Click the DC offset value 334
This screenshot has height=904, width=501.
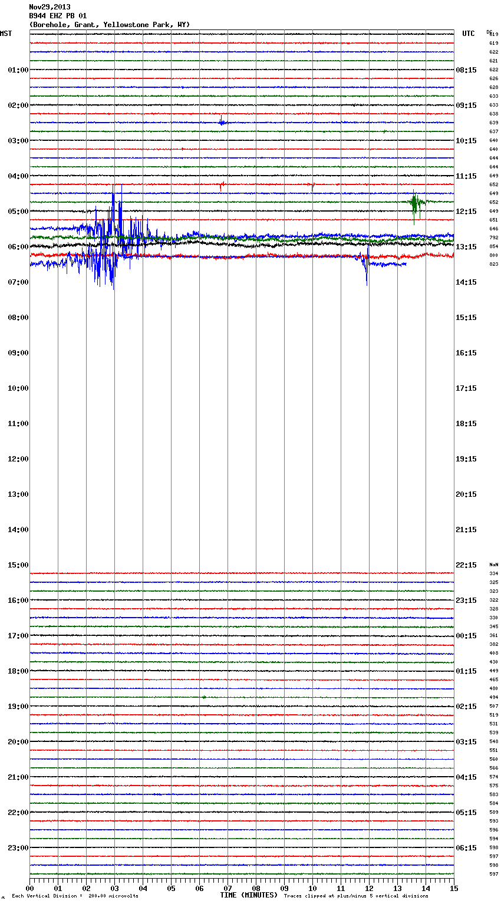pyautogui.click(x=493, y=573)
